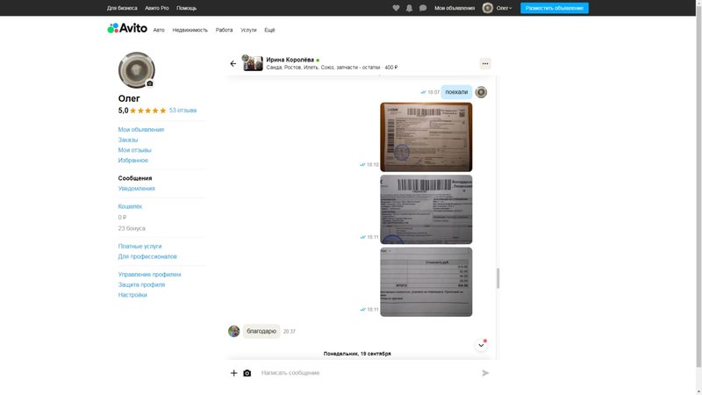The image size is (702, 395).
Task: Click the Avito logo
Action: pos(127,28)
